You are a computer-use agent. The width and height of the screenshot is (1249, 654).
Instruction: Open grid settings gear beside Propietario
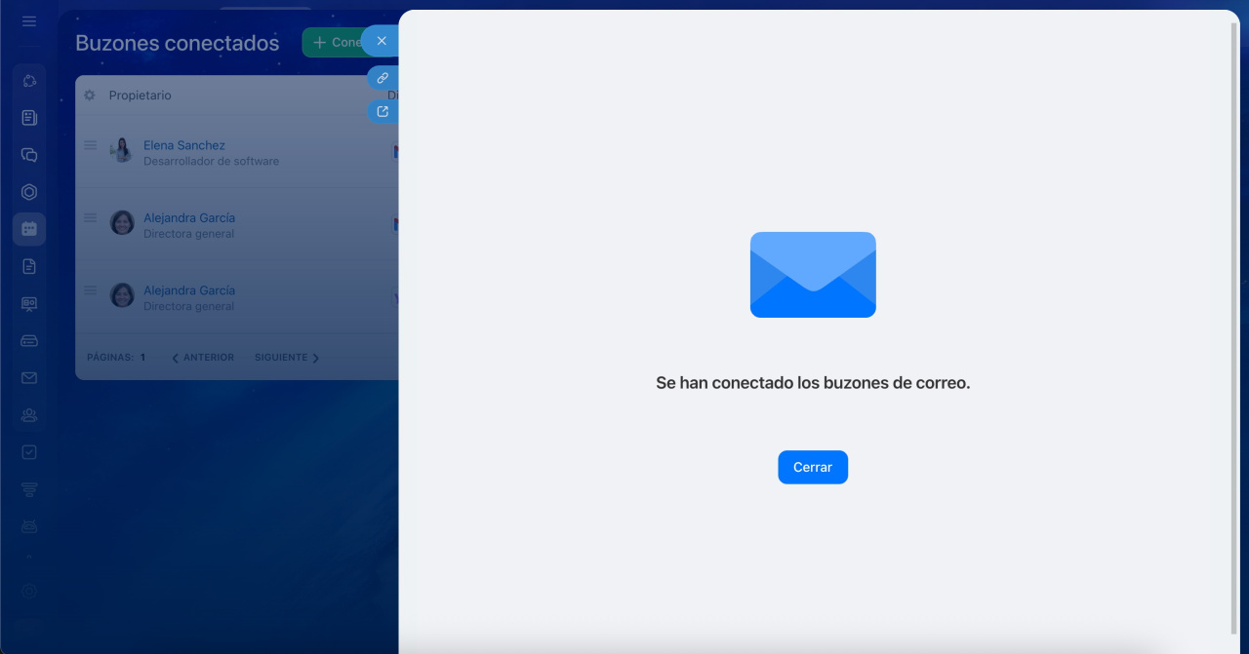click(x=90, y=96)
